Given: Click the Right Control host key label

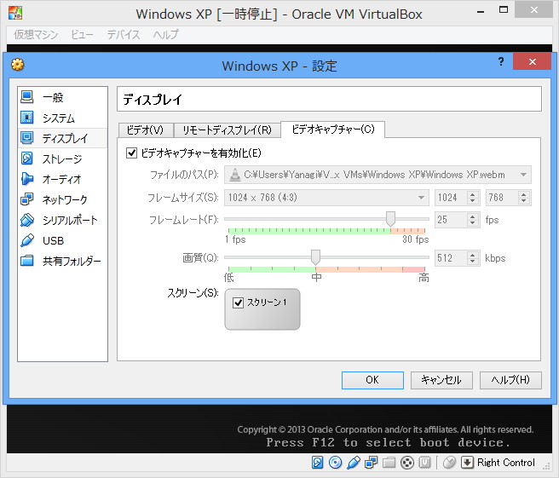Looking at the screenshot, I should (x=506, y=463).
